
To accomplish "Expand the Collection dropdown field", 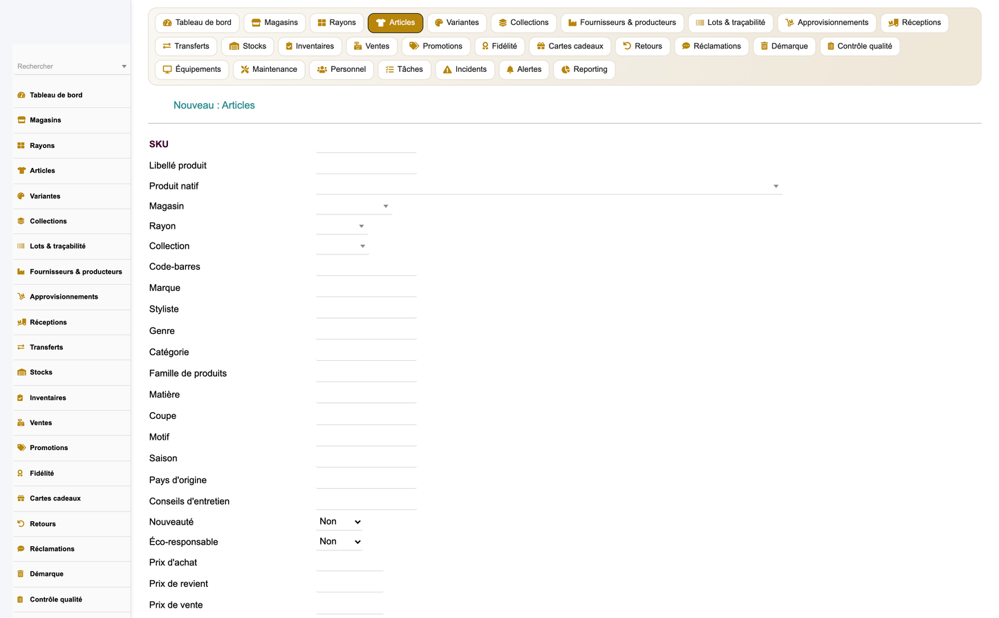I will tap(342, 246).
